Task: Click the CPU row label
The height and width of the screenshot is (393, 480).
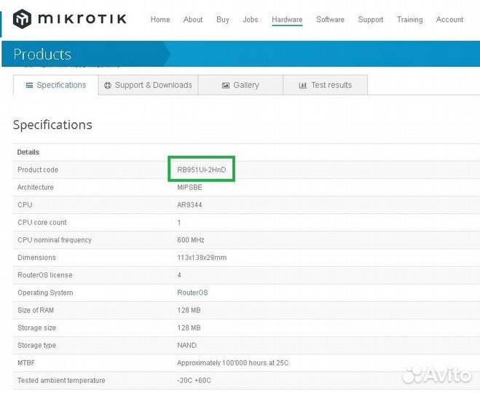Action: (25, 205)
